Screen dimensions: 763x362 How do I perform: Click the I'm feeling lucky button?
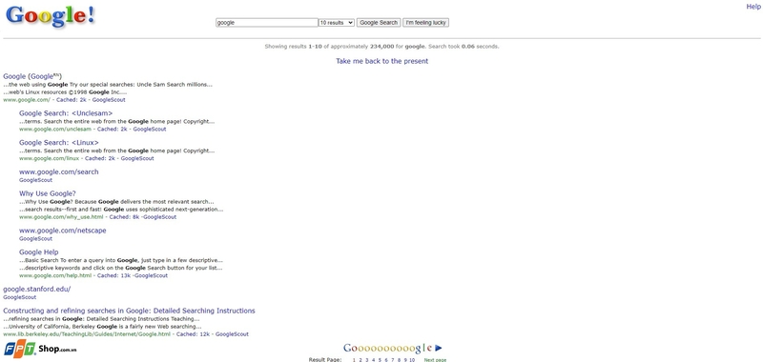click(x=425, y=22)
